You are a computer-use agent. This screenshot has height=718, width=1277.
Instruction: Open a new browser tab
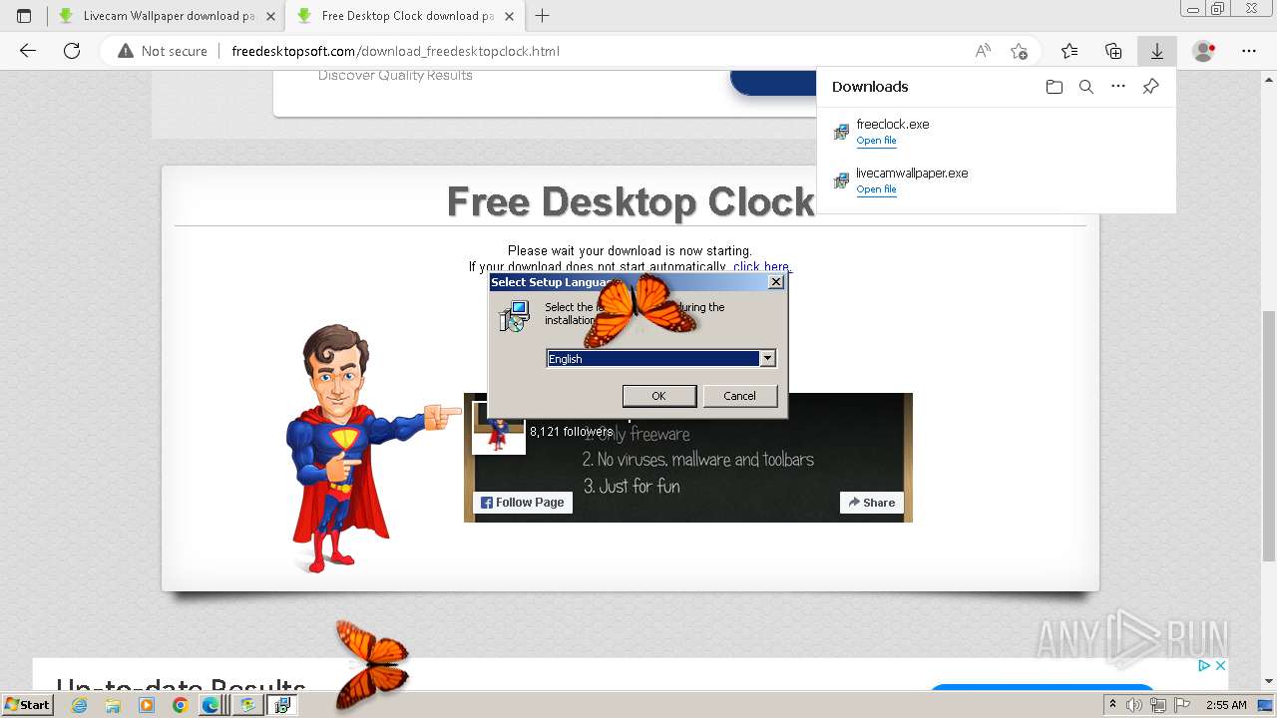[543, 16]
